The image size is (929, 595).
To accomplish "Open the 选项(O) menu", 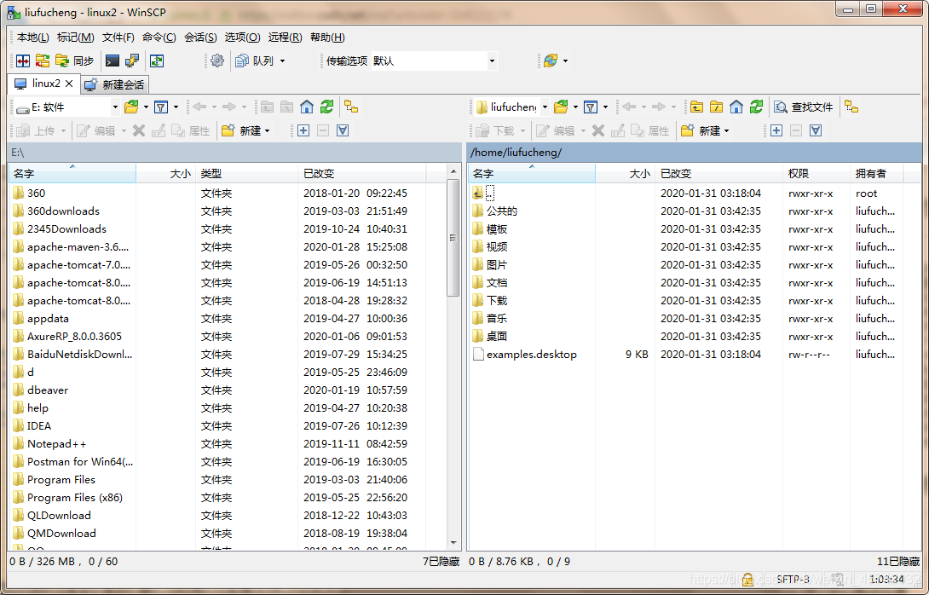I will pyautogui.click(x=242, y=38).
